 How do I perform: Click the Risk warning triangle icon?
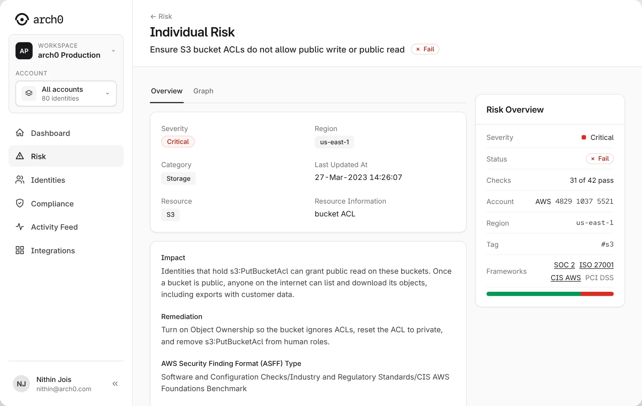pos(20,156)
